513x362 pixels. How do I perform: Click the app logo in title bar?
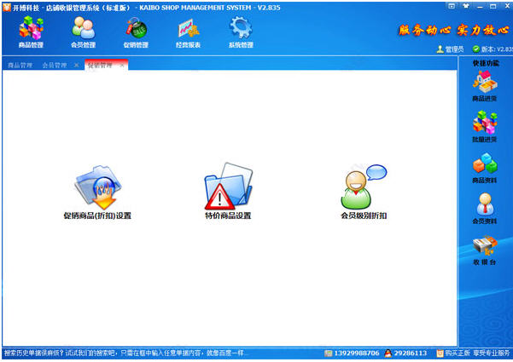point(7,7)
